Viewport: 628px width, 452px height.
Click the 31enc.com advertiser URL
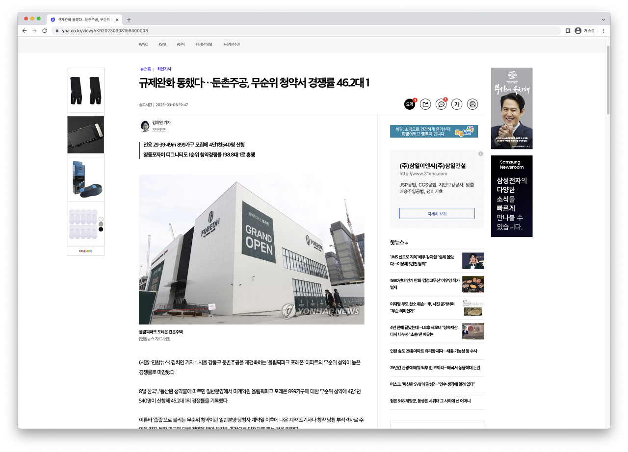423,174
